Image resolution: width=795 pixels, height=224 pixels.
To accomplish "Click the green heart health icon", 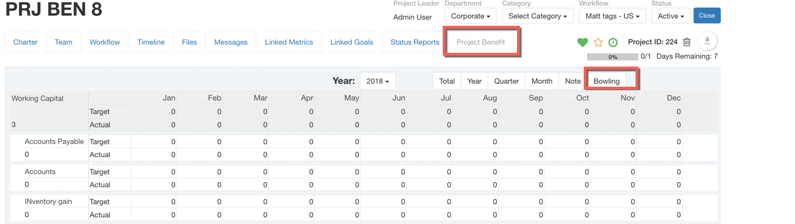I will [x=583, y=43].
